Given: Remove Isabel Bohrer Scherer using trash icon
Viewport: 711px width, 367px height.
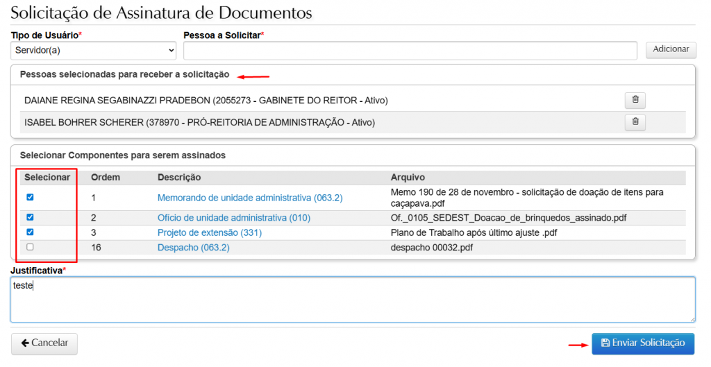Looking at the screenshot, I should [635, 123].
